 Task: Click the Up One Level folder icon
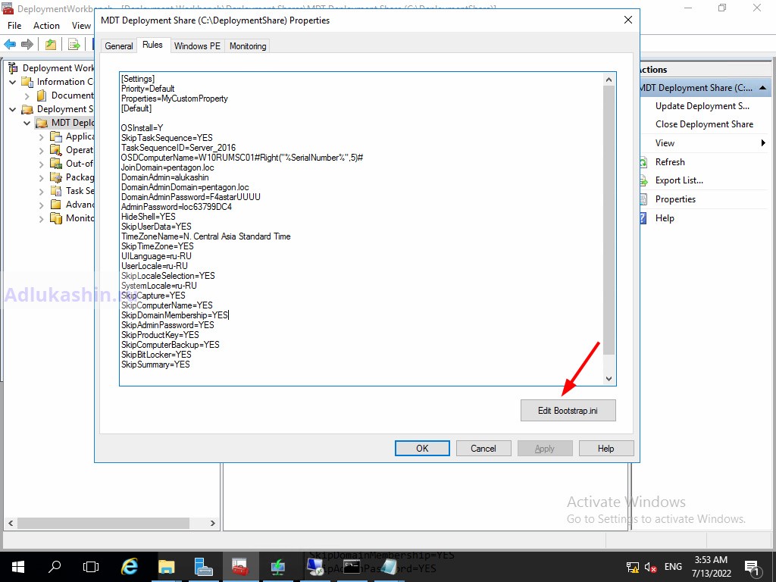(x=51, y=45)
